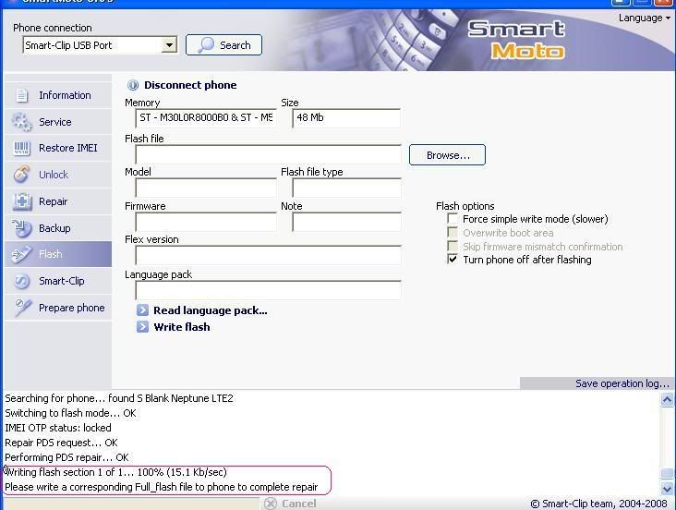Click log line 'Please write a corresponding Full_flash file'

pos(162,487)
